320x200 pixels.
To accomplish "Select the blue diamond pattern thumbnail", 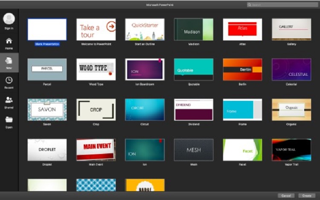I will (x=96, y=185).
